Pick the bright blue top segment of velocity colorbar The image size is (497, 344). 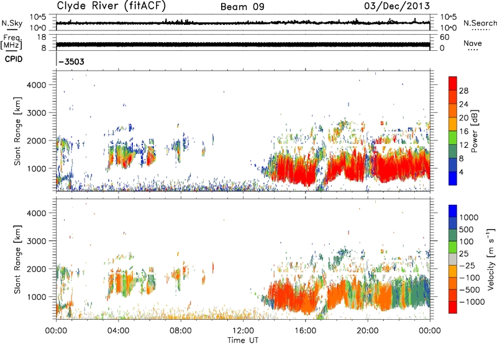click(453, 211)
